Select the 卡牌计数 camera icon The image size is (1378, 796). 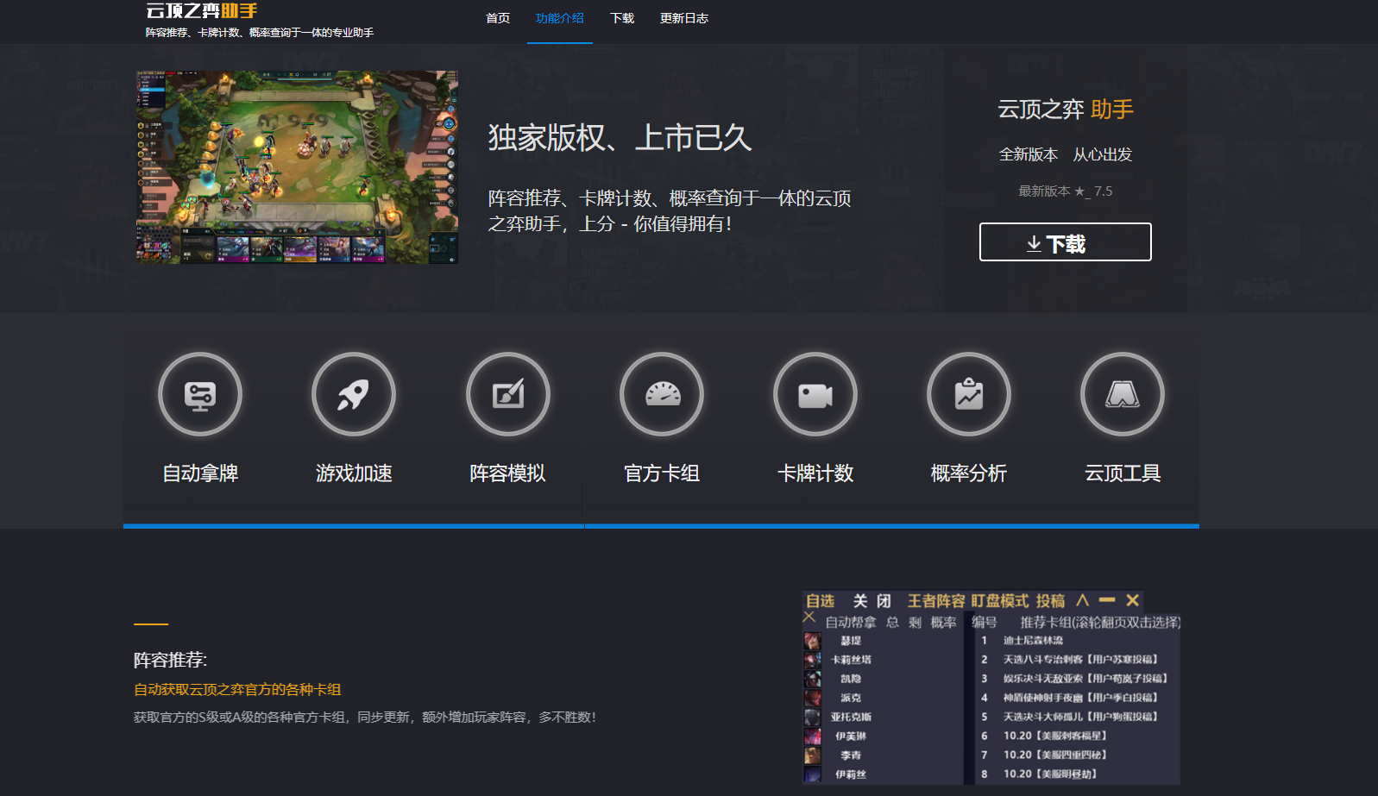pos(815,395)
